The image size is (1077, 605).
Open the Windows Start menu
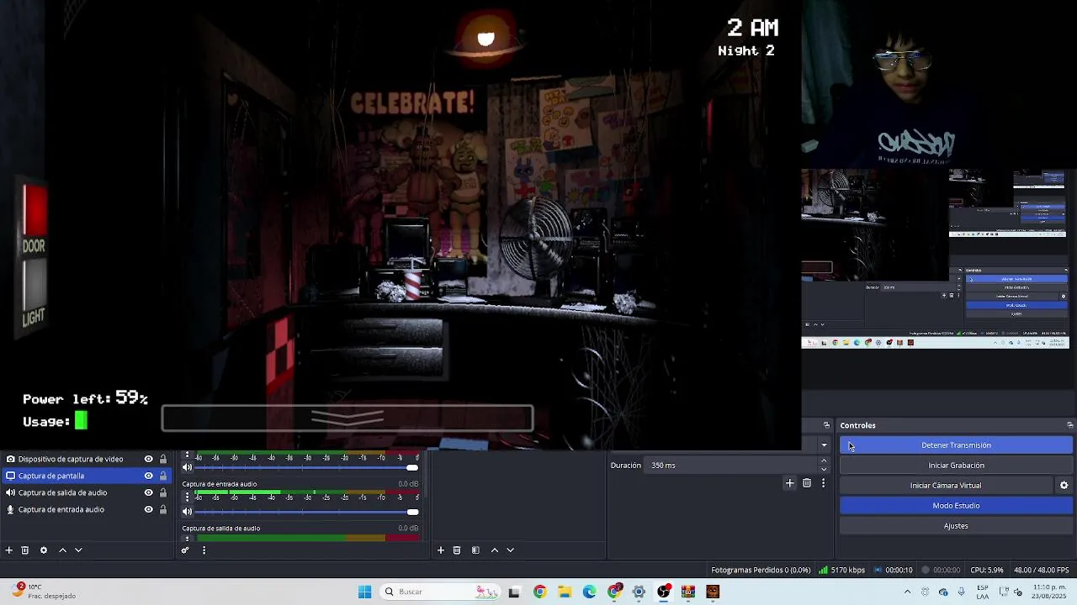click(364, 592)
